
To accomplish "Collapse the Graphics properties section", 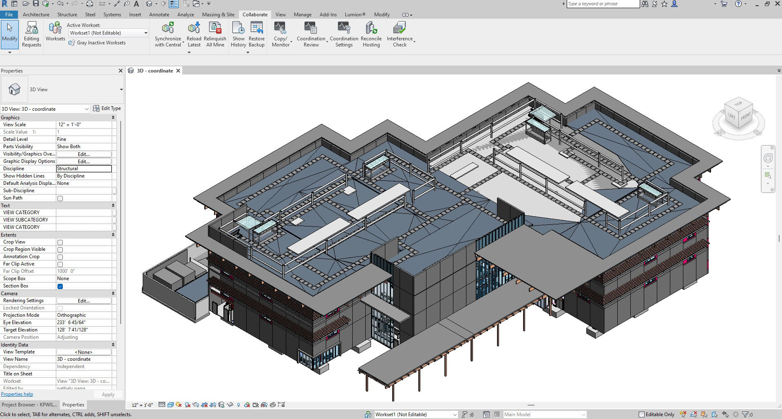I will pos(113,118).
